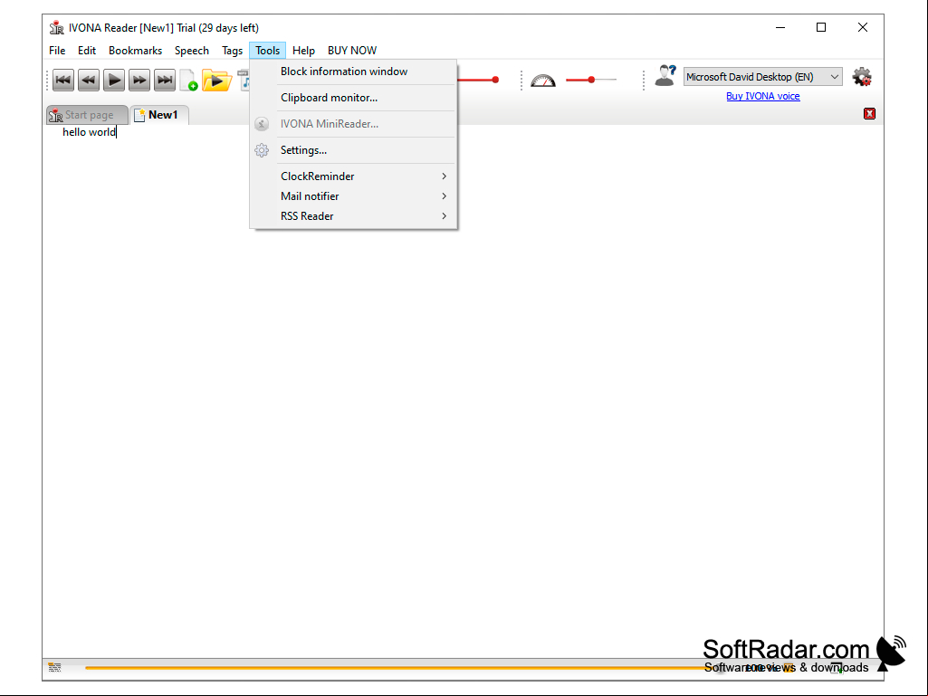This screenshot has width=928, height=696.
Task: Click the fast-forward button in toolbar
Action: click(x=139, y=80)
